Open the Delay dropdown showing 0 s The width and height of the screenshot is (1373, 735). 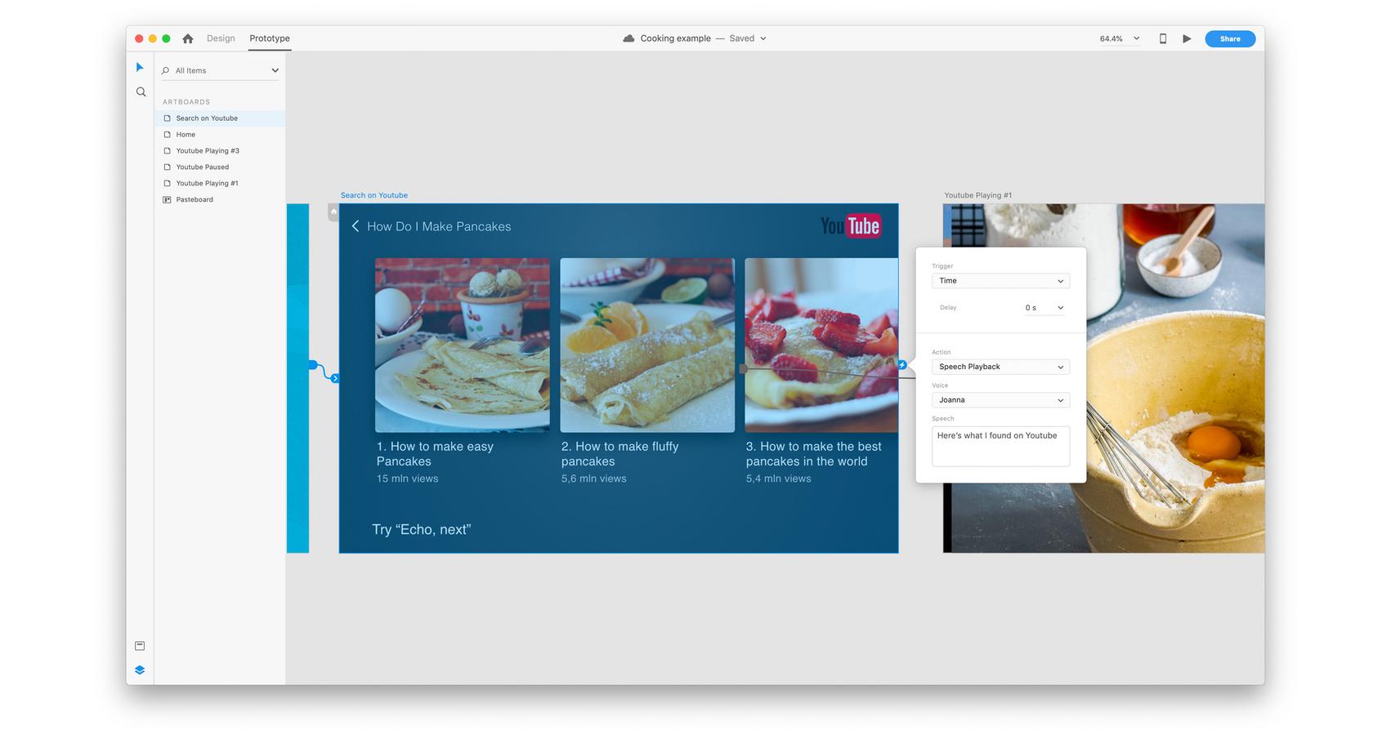(x=1044, y=308)
